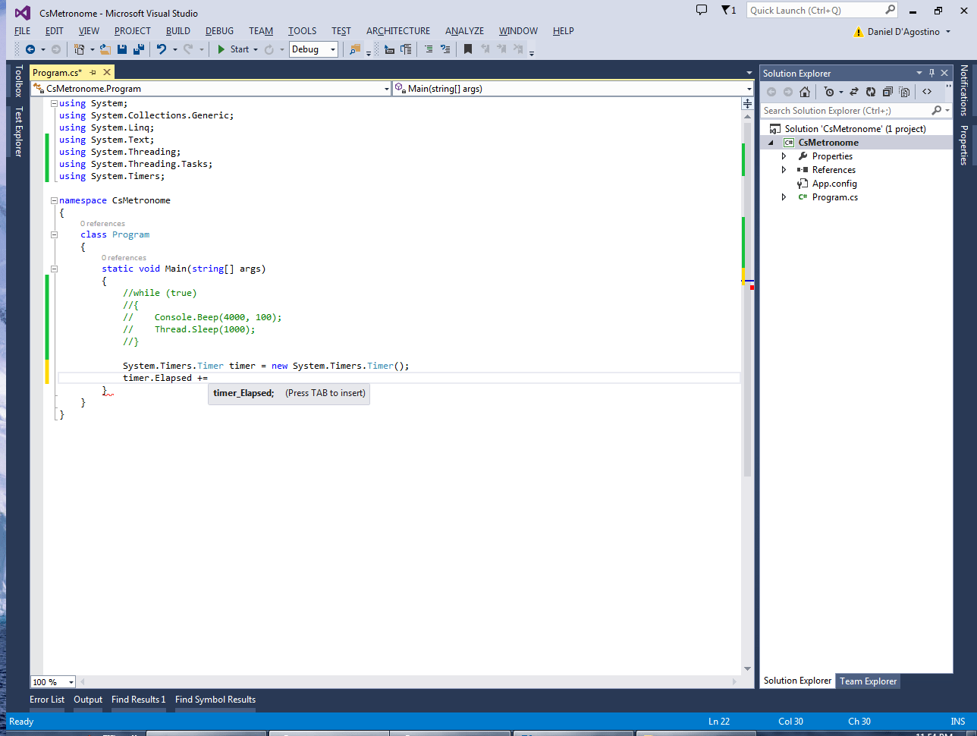The width and height of the screenshot is (977, 736).
Task: Switch to the Team Explorer tab
Action: pos(869,681)
